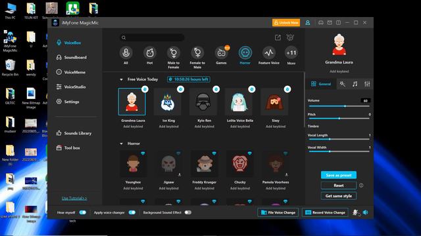Viewport: 421px width, 236px height.
Task: Open the magic wand effects tab
Action: [x=342, y=84]
